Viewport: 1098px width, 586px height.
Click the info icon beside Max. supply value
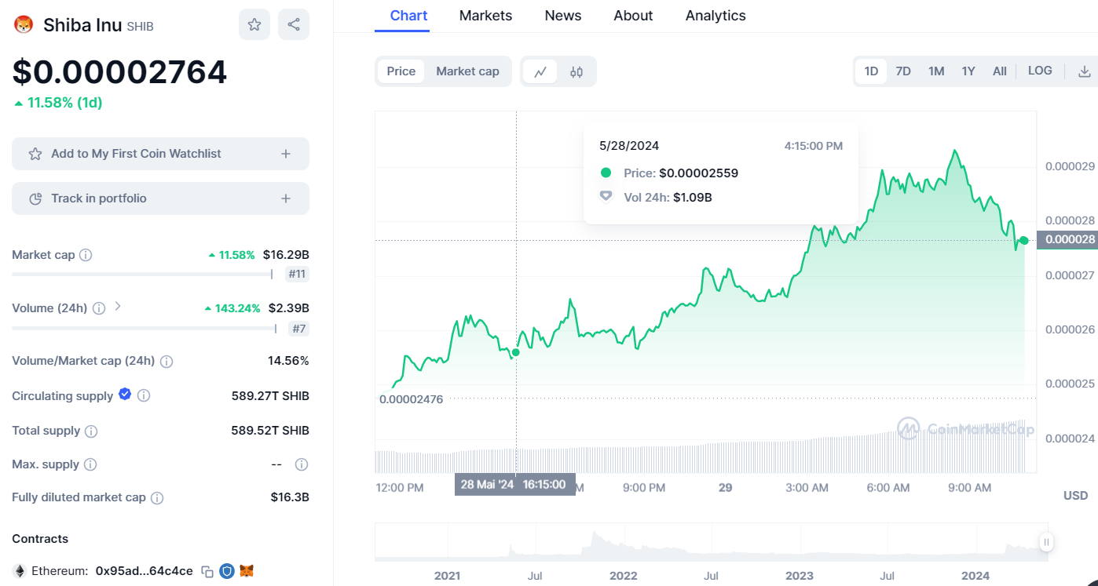(302, 464)
